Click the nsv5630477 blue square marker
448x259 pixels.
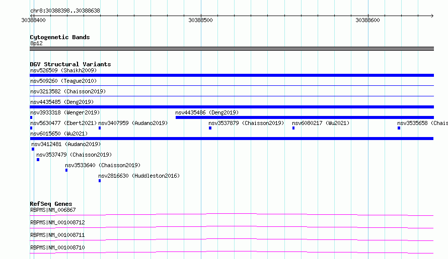tap(31, 128)
